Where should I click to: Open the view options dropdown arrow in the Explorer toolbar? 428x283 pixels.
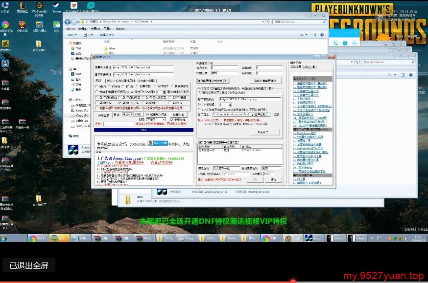pyautogui.click(x=306, y=35)
